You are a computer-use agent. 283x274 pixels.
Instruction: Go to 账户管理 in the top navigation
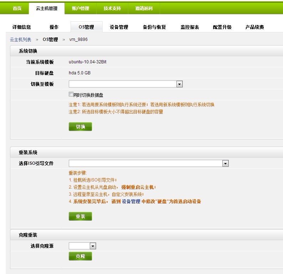pos(80,8)
